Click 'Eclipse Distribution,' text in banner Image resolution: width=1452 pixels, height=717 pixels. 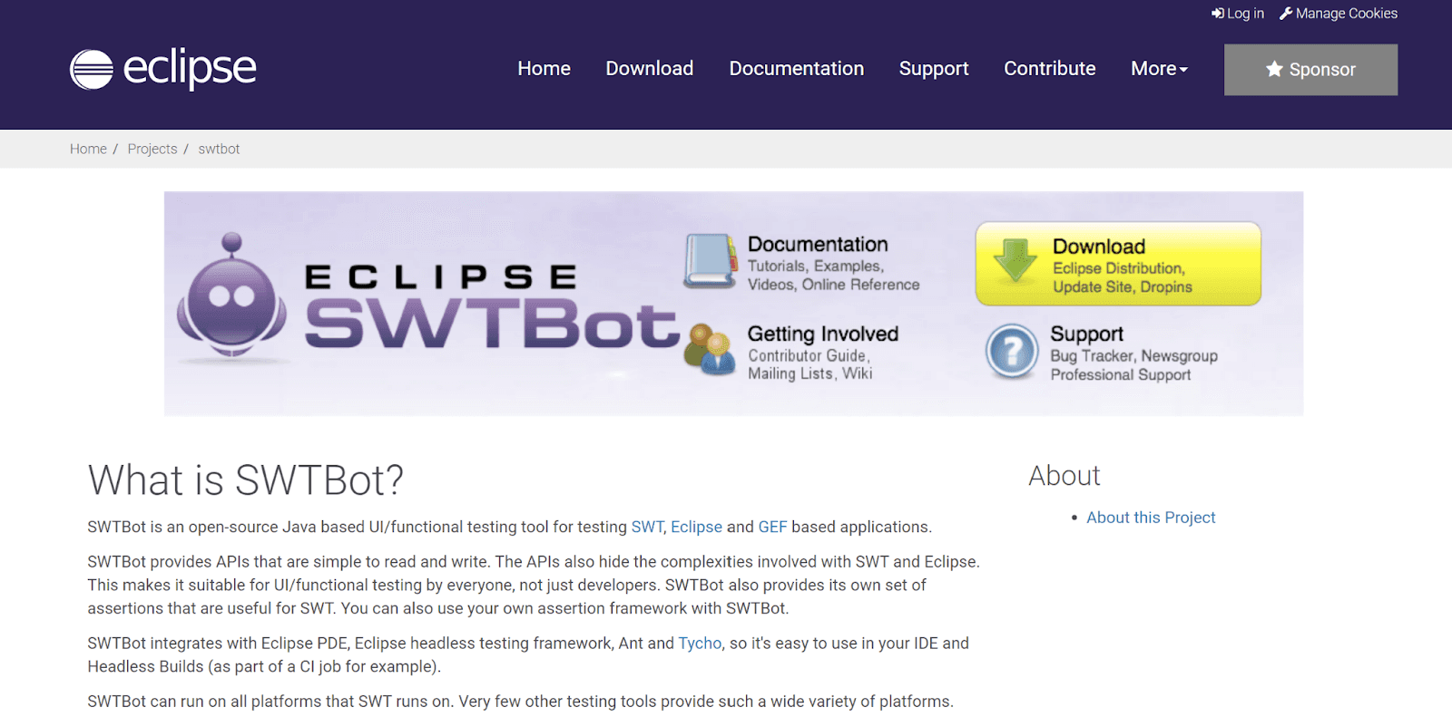1119,268
